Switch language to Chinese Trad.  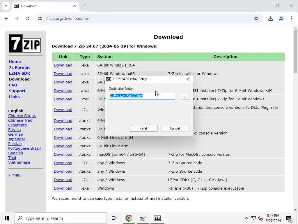21,120
